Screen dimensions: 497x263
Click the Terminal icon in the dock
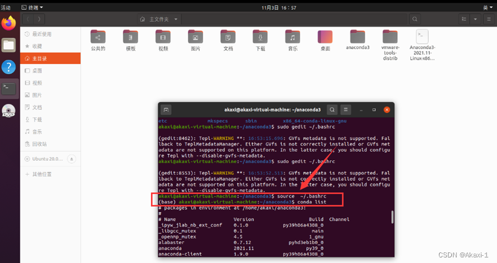8,89
